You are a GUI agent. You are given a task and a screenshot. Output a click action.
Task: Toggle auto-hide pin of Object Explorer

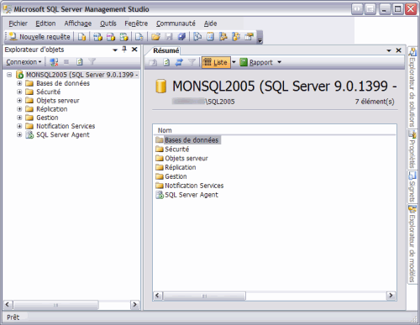click(x=124, y=50)
